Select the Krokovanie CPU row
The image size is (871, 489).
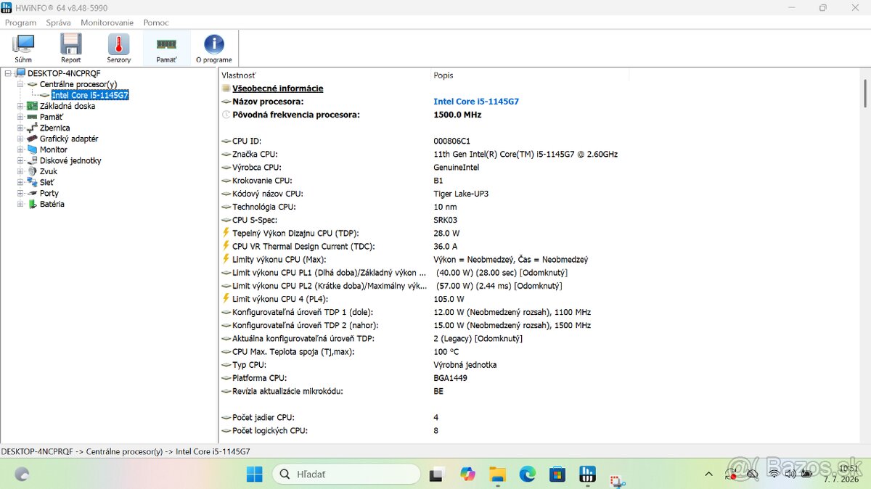tap(539, 181)
